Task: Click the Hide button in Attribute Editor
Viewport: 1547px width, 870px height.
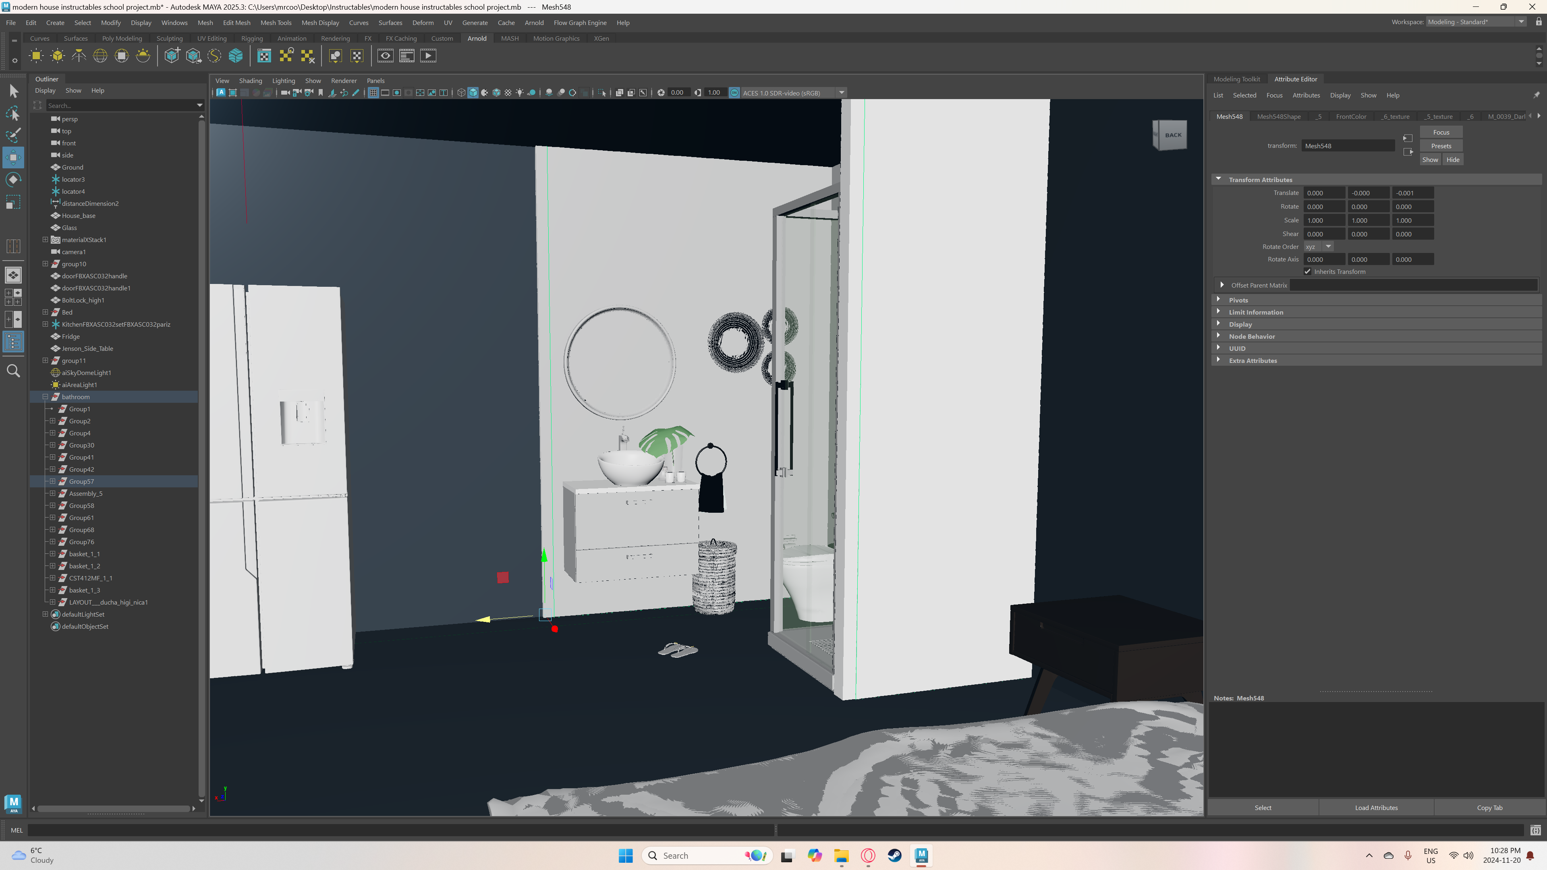Action: [1453, 160]
